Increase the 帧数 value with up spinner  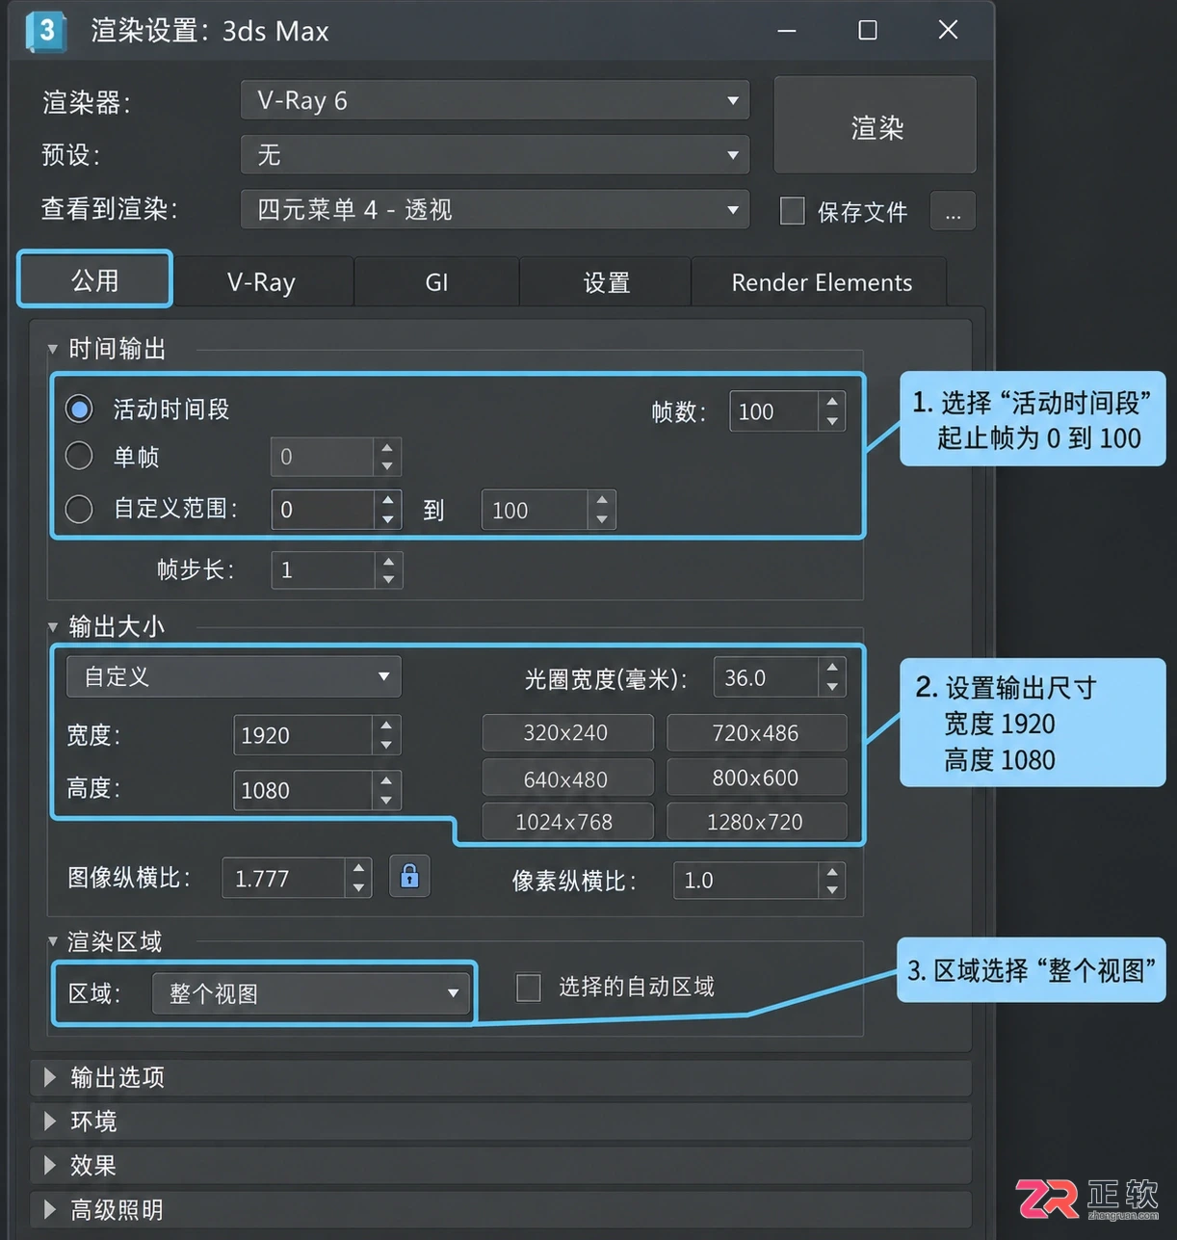pyautogui.click(x=832, y=401)
